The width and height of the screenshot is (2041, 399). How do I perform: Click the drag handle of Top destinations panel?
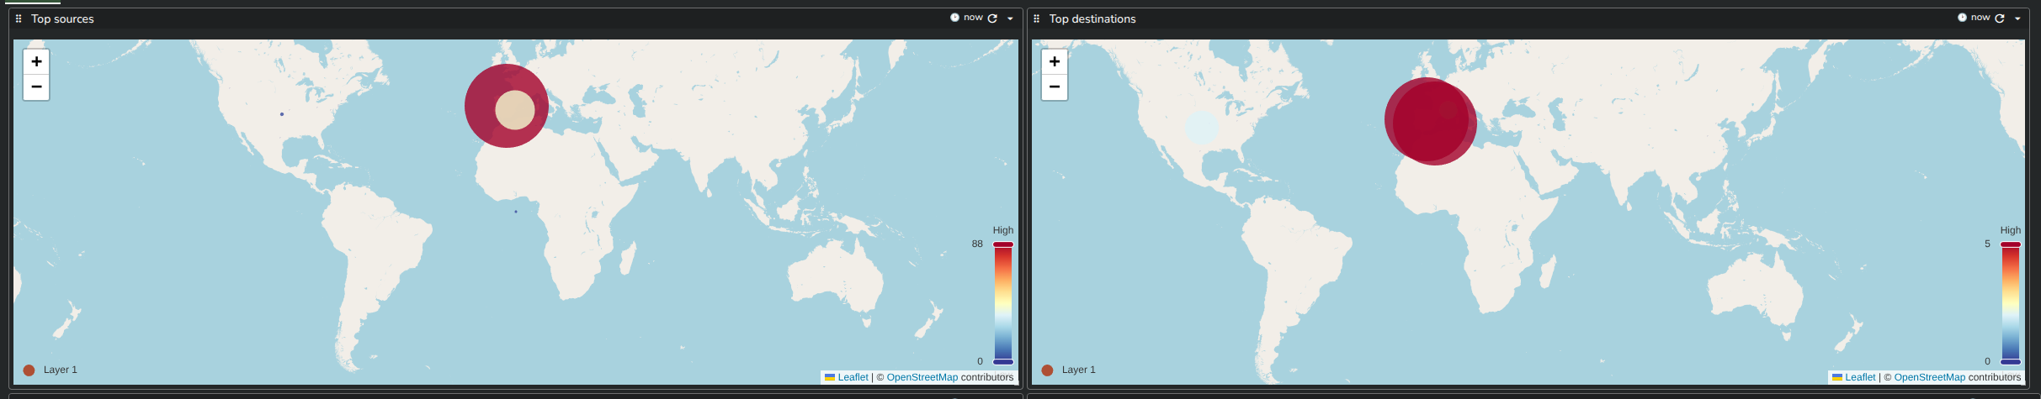1036,18
